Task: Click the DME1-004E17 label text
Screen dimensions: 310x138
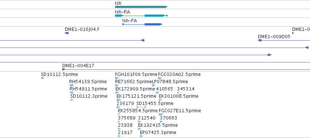Action: coord(78,66)
